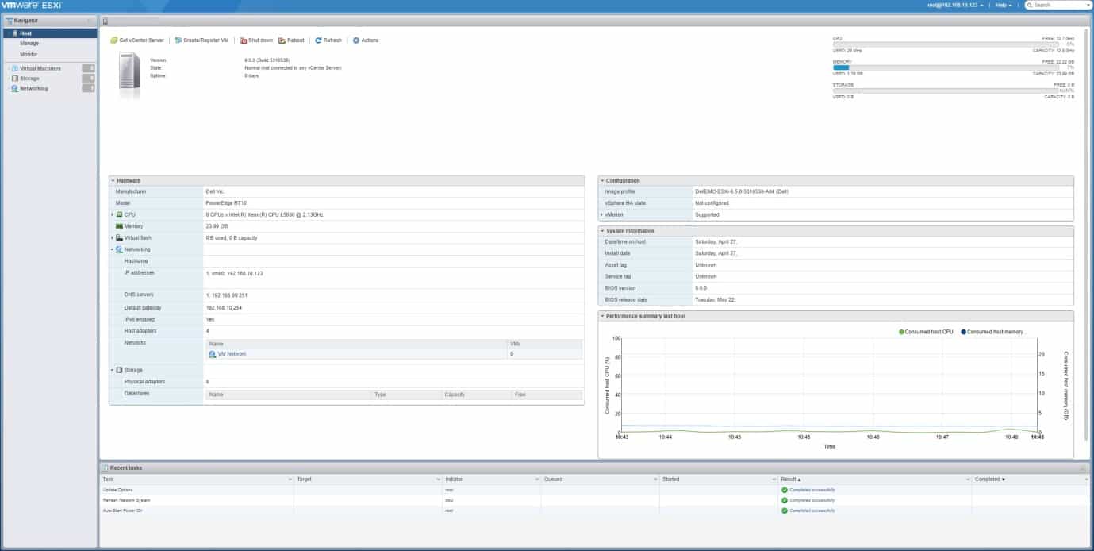Click the Initiator column header in Recent tasks
The width and height of the screenshot is (1094, 551).
tap(491, 480)
